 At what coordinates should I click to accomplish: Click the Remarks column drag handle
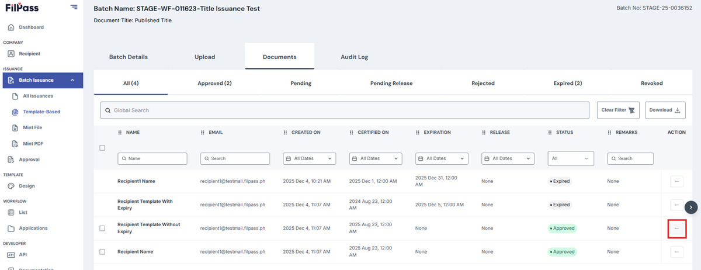point(609,133)
